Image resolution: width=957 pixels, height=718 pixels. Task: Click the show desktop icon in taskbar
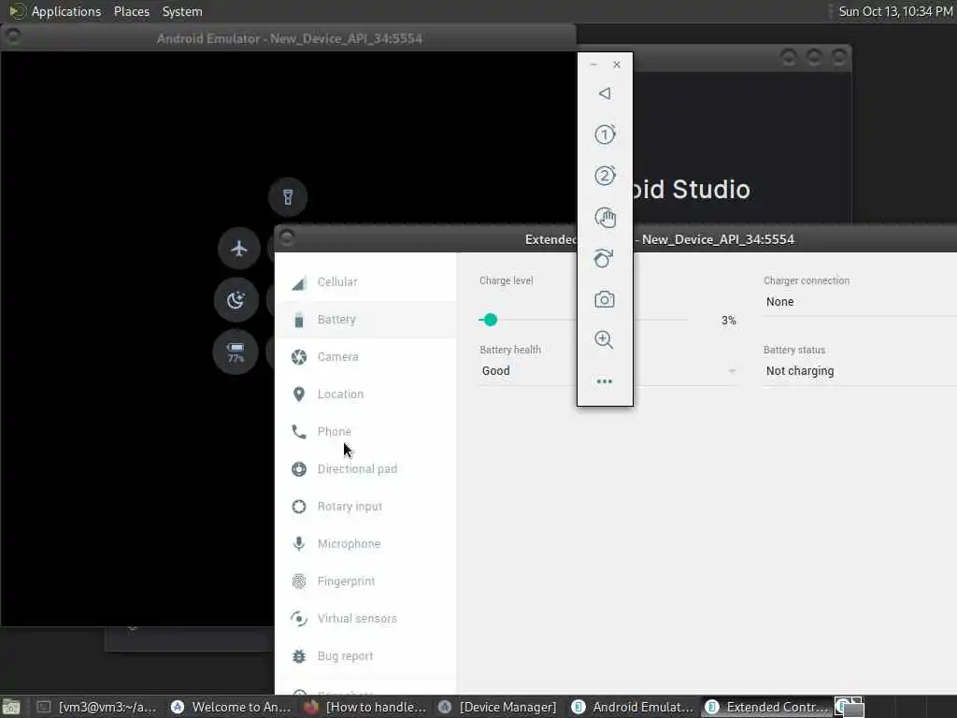(x=11, y=708)
